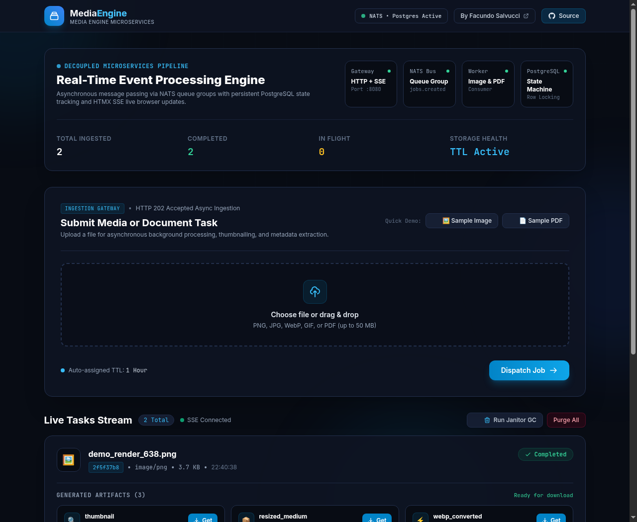This screenshot has width=637, height=522.
Task: Click the 2f5f37b8 job ID tag
Action: [x=106, y=467]
